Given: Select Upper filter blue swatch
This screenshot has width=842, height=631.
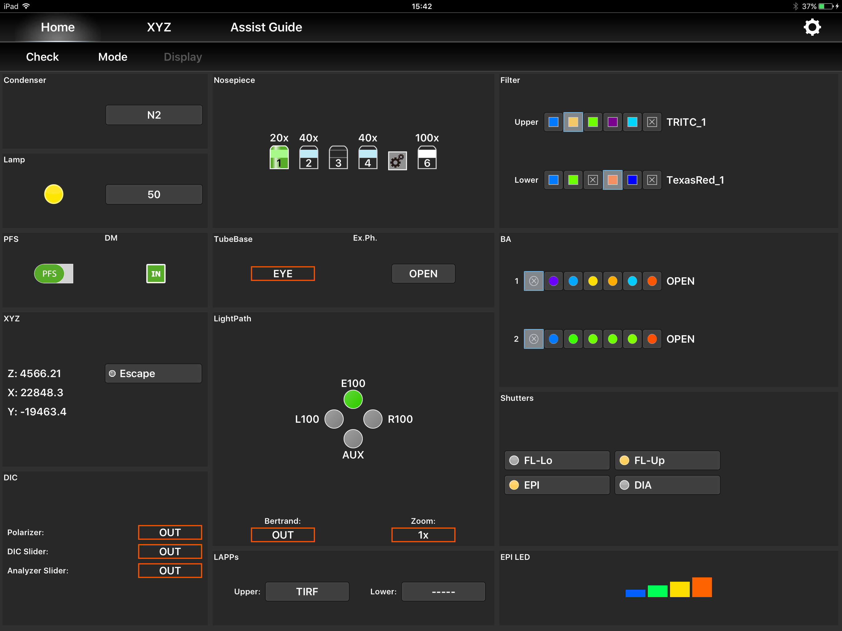Looking at the screenshot, I should click(554, 122).
